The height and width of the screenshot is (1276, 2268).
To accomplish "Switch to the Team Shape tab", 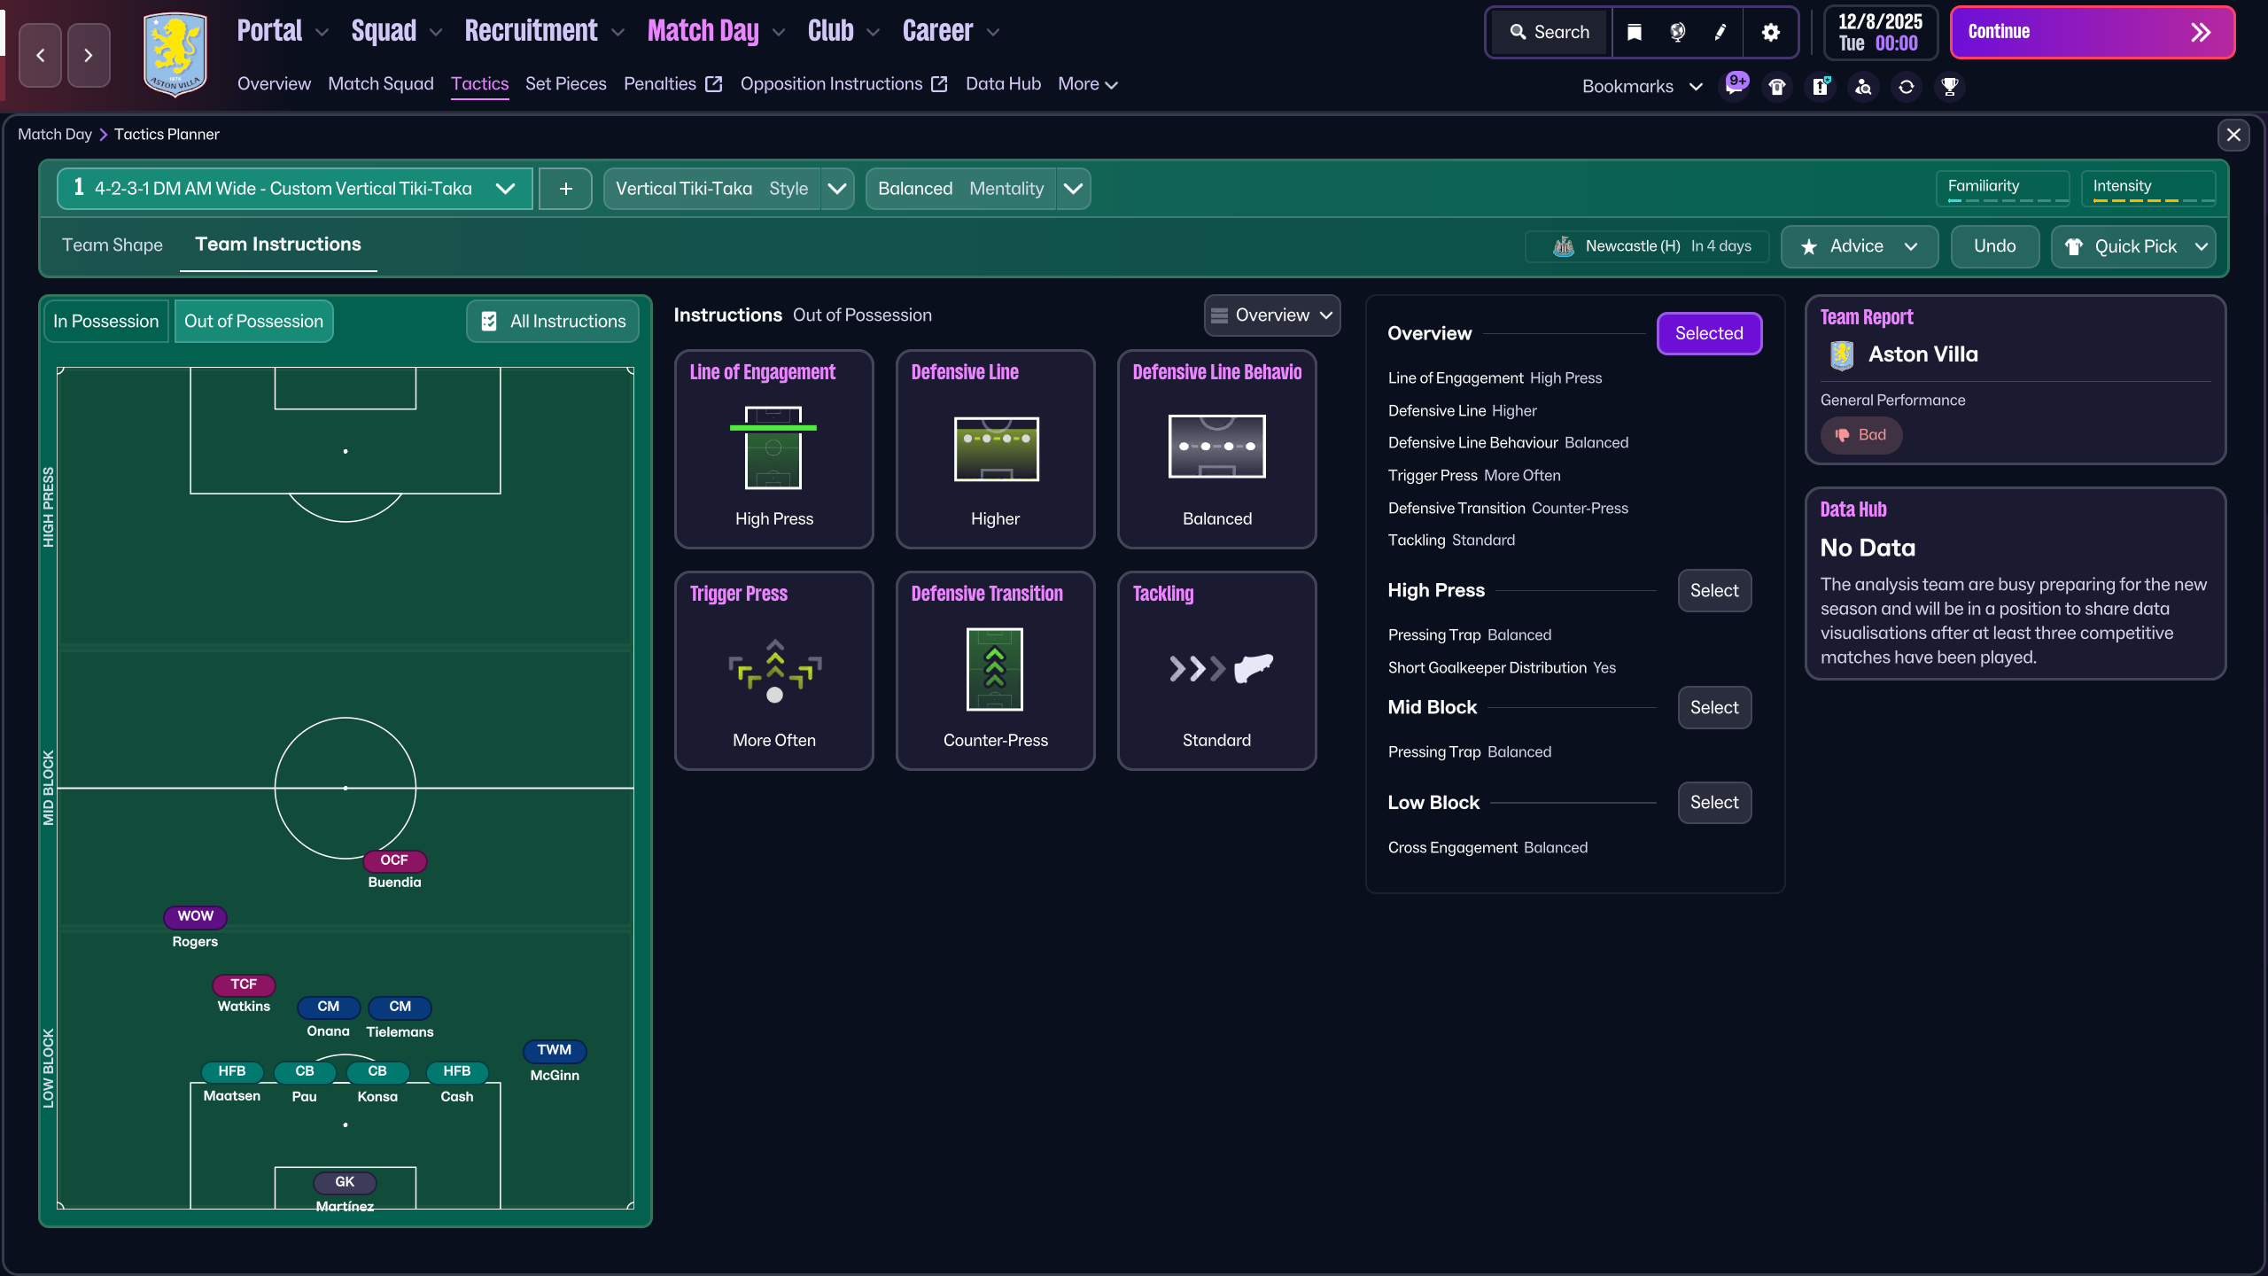I will [113, 245].
